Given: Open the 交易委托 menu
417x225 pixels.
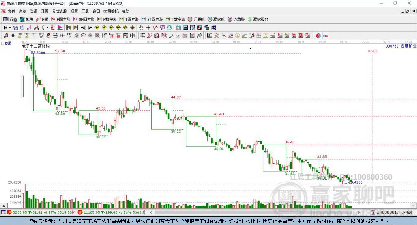Looking at the screenshot, I should point(111,11).
